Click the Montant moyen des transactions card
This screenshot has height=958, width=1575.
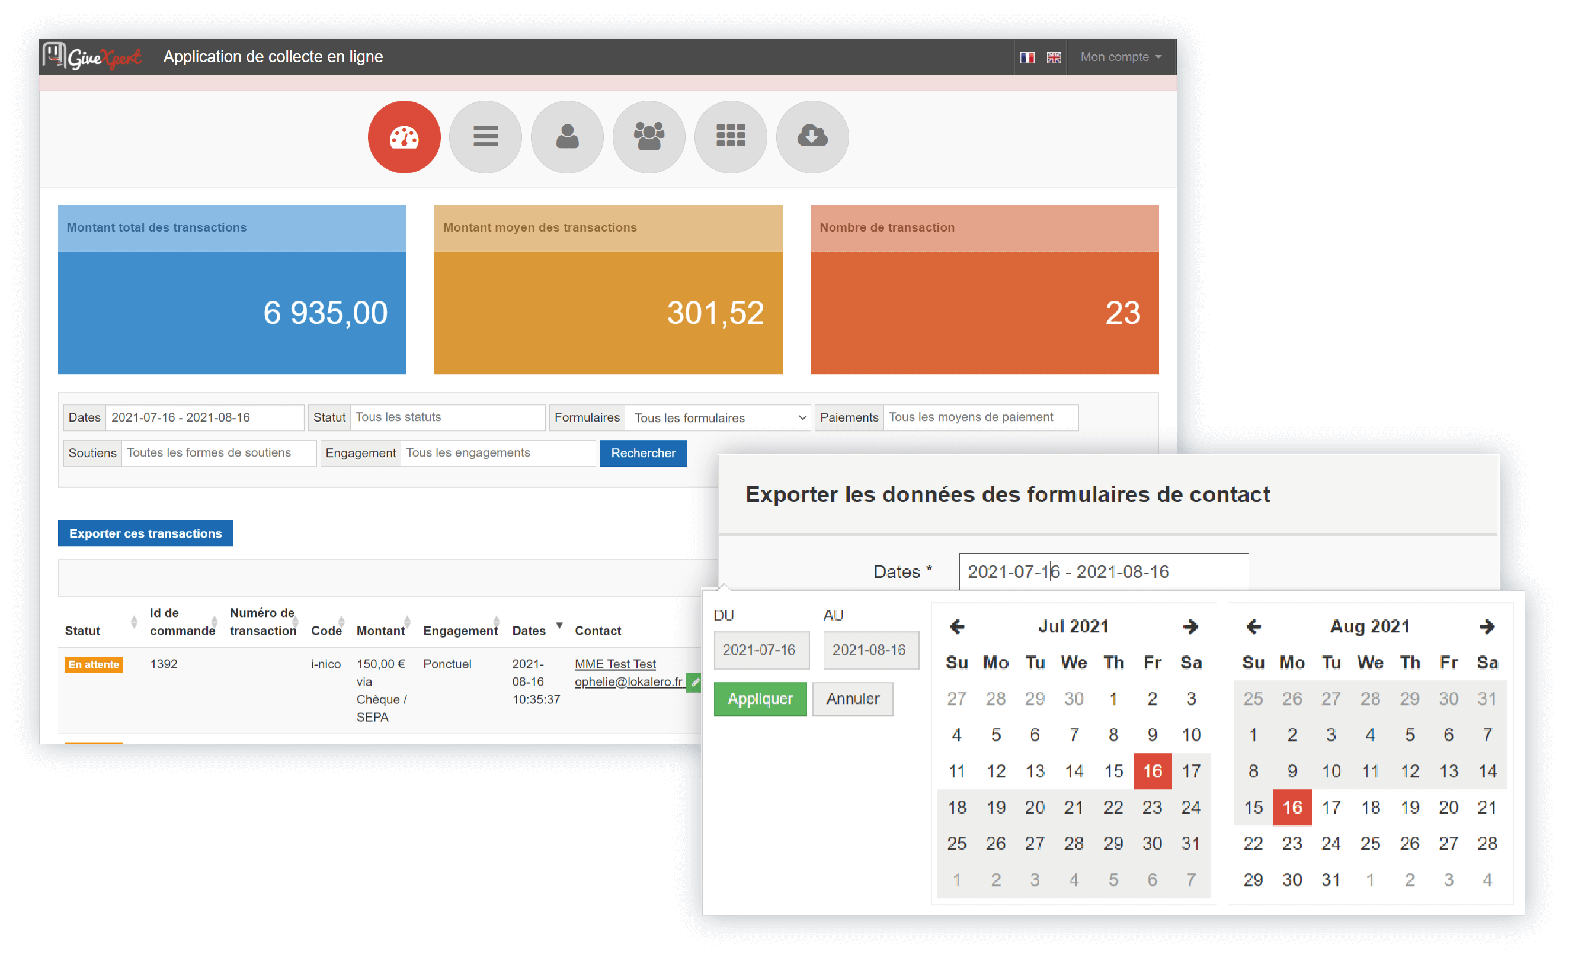[x=609, y=290]
